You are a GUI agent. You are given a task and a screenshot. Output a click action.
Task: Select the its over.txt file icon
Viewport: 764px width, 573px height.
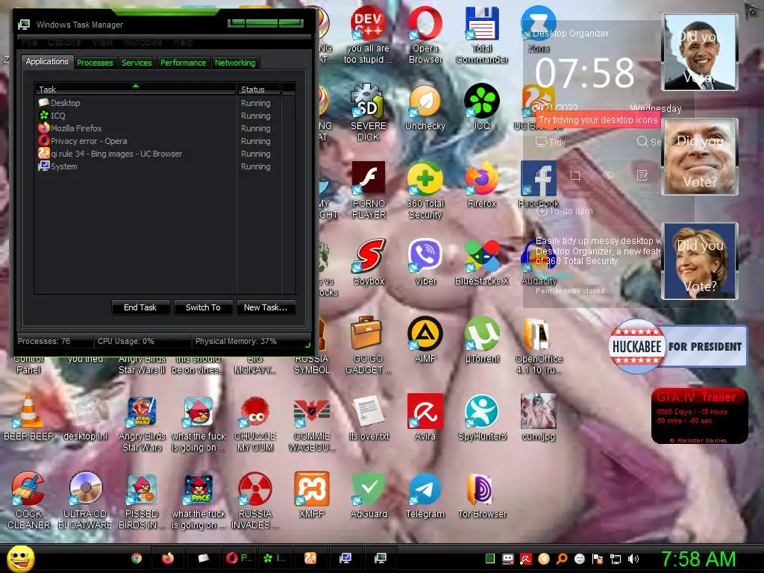tap(369, 417)
